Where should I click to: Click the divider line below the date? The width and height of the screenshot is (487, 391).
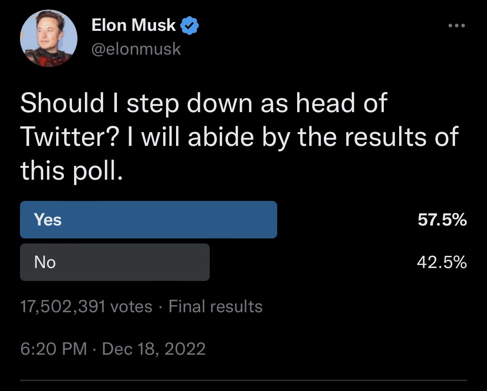tap(243, 380)
